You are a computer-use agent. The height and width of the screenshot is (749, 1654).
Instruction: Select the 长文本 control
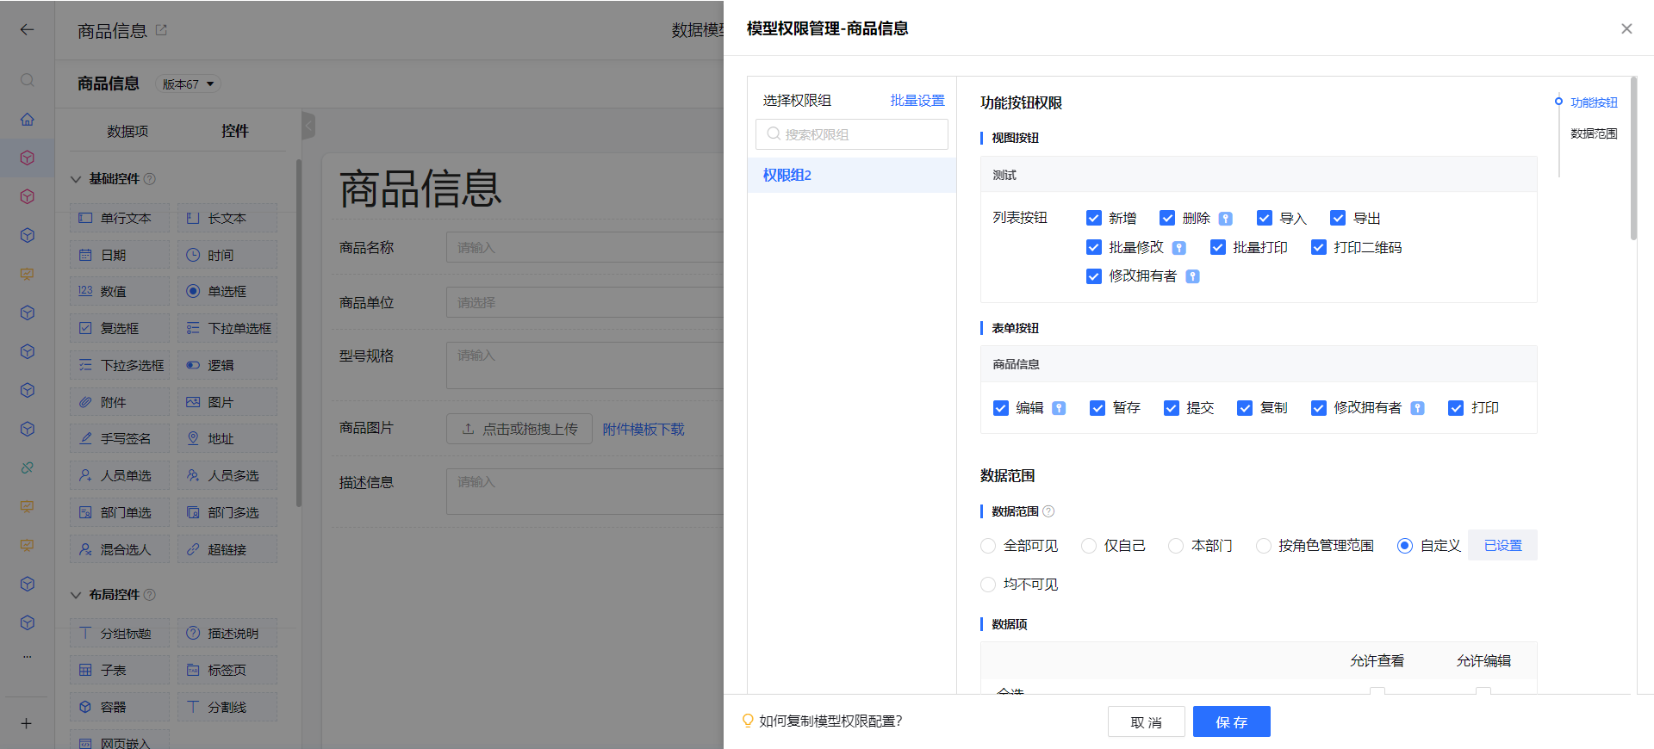click(x=227, y=219)
